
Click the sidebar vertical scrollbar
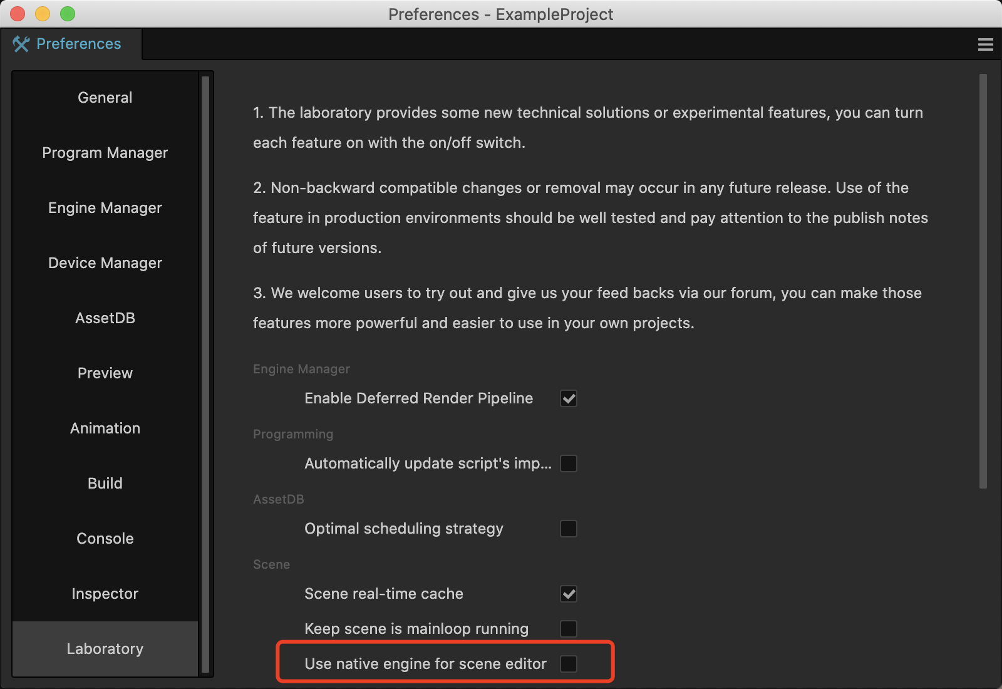(x=205, y=374)
